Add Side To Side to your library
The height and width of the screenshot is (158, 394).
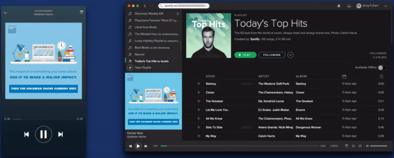tap(199, 127)
